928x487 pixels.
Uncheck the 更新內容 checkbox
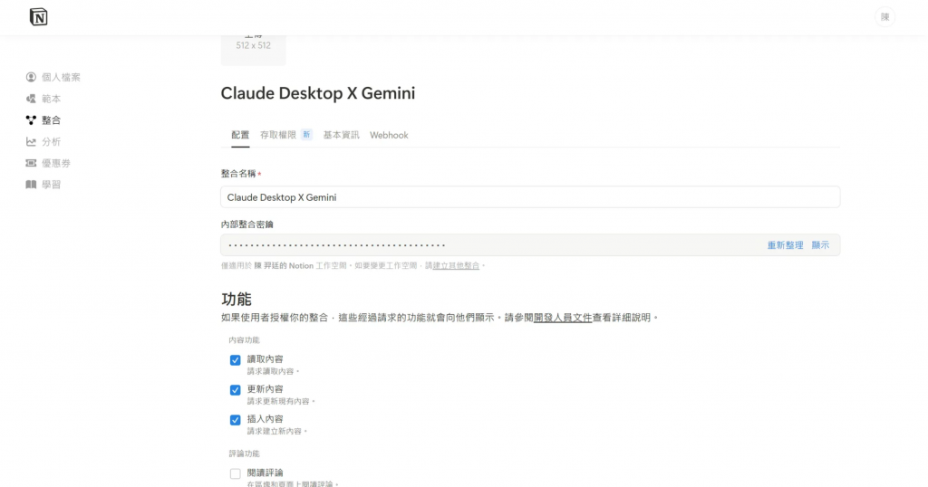coord(235,390)
